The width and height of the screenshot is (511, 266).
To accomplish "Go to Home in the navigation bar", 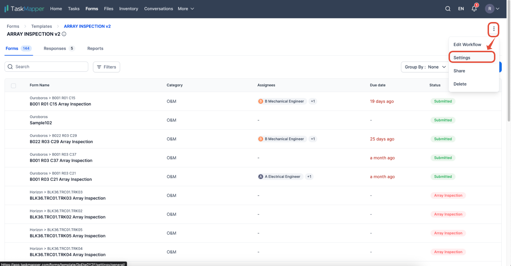I will 56,9.
